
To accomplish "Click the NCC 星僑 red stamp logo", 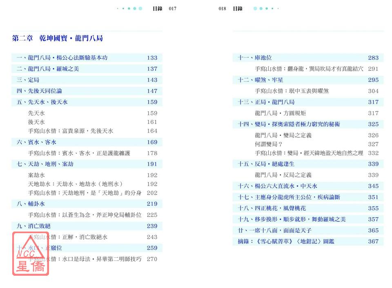I will [31, 254].
